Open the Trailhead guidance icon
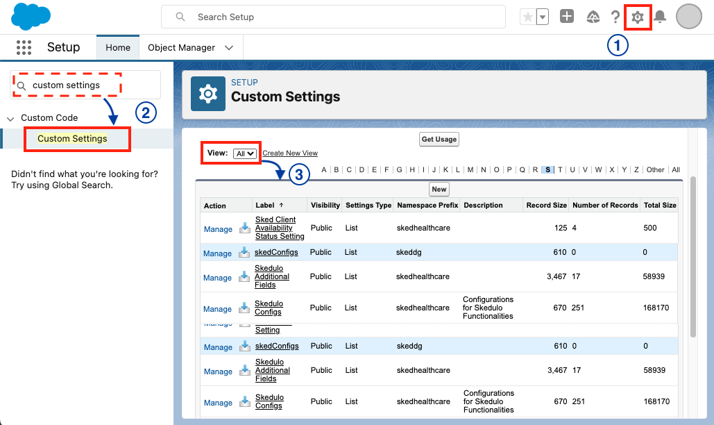 [593, 17]
